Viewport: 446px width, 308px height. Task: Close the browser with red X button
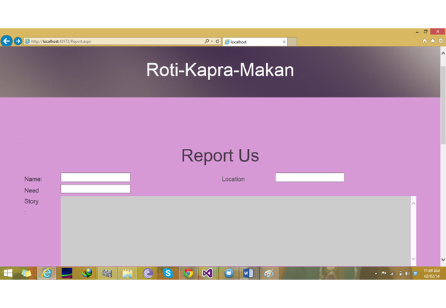437,32
